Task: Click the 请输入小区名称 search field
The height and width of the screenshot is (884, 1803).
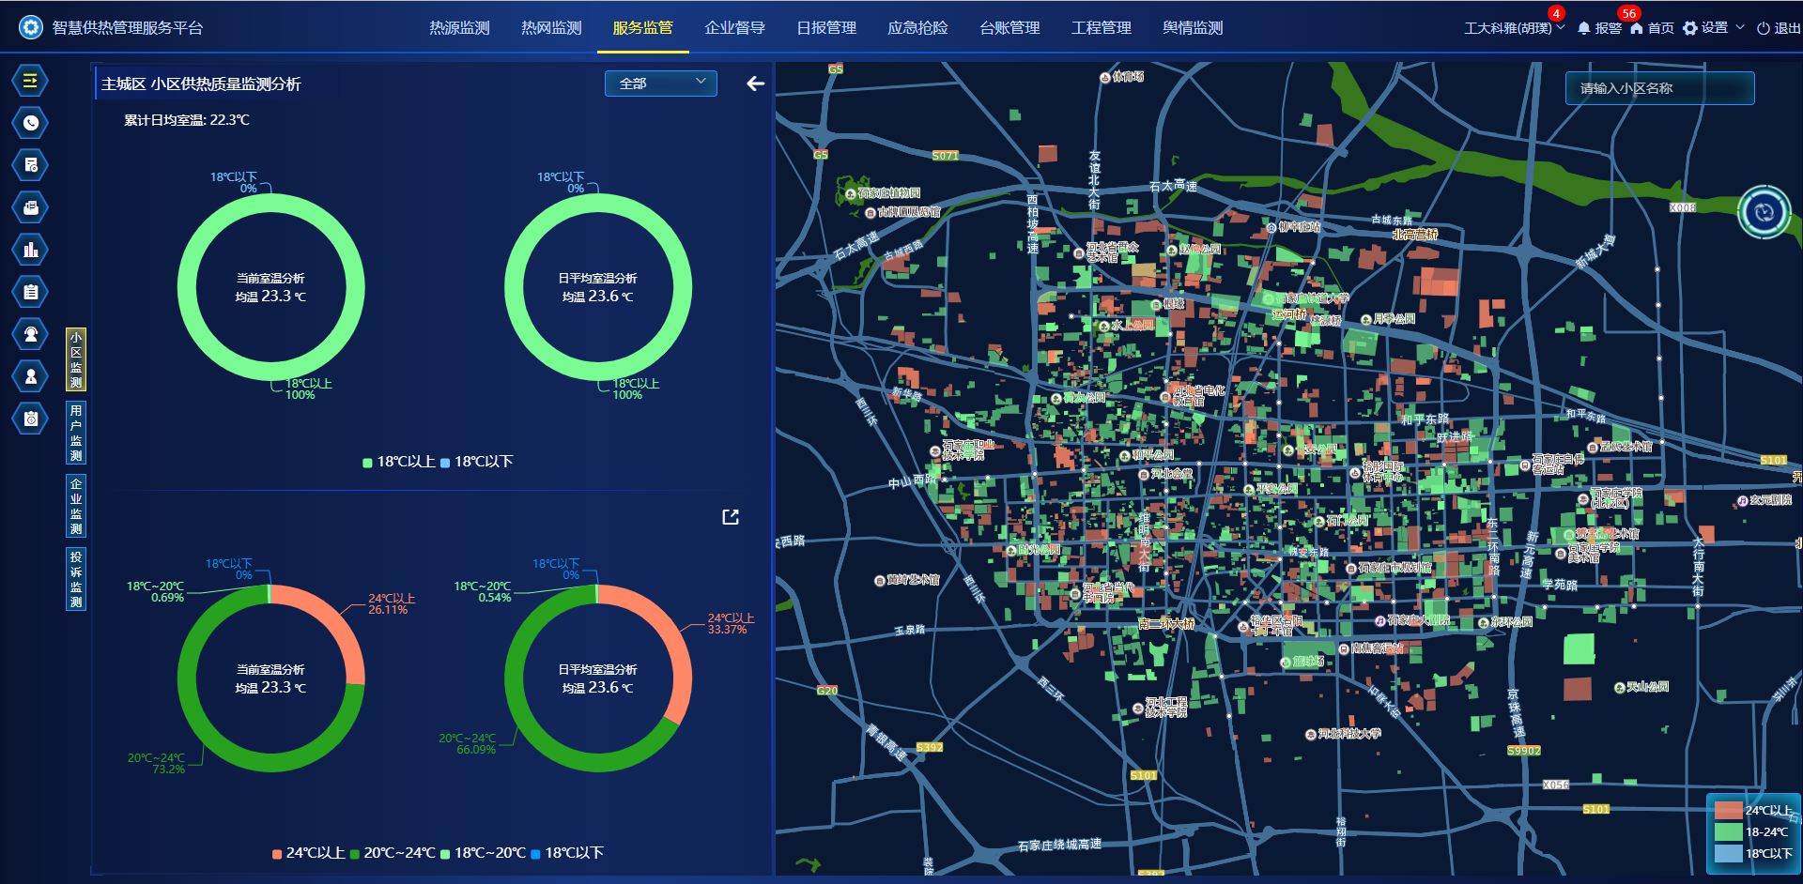Action: [x=1658, y=88]
